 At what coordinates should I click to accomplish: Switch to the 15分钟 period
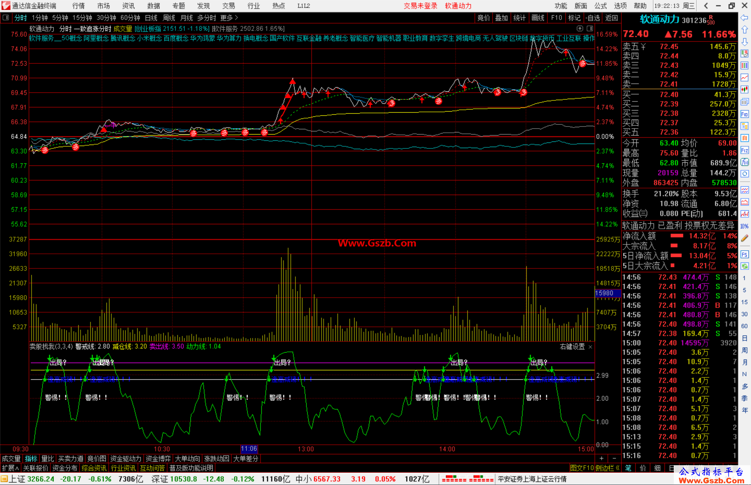82,18
